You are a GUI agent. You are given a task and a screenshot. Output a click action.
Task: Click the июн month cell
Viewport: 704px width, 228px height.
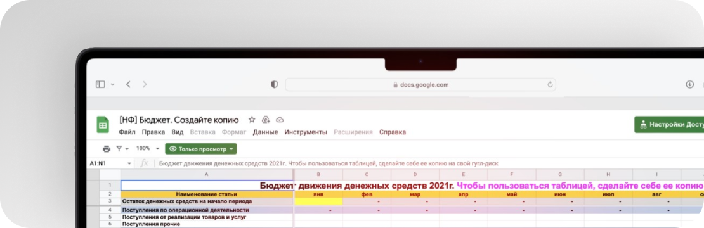(x=560, y=194)
